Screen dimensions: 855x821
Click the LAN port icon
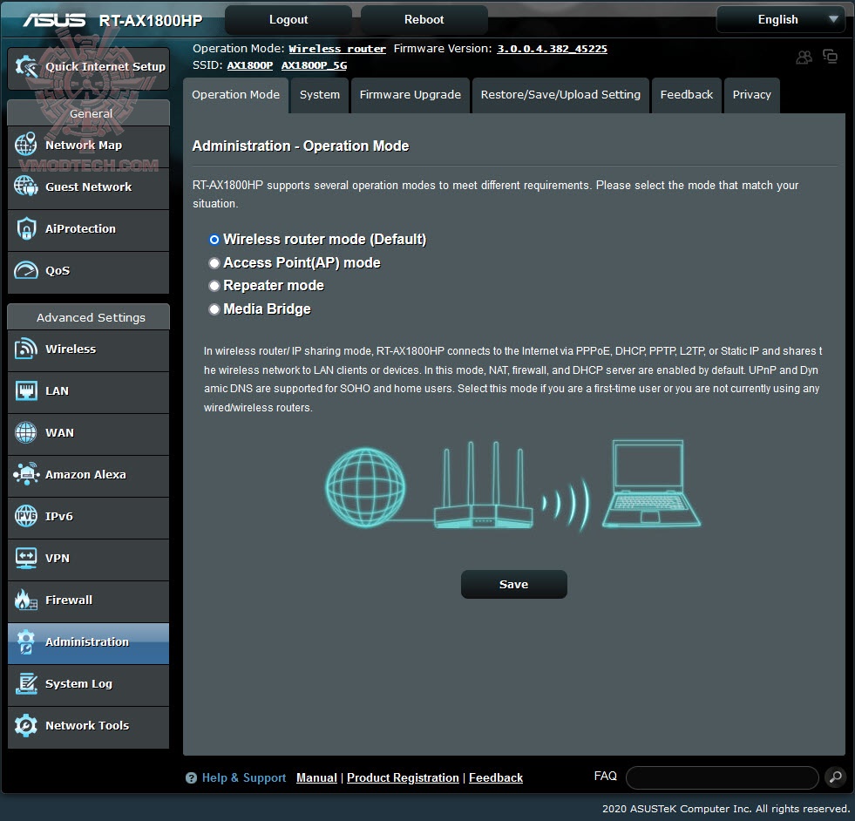coord(25,390)
